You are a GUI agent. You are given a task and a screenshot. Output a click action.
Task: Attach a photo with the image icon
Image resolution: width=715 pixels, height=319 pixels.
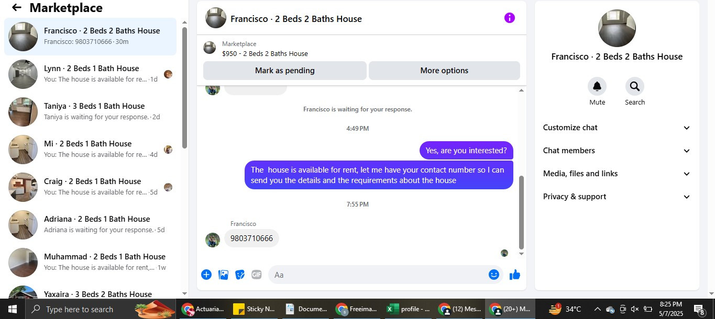click(x=223, y=275)
